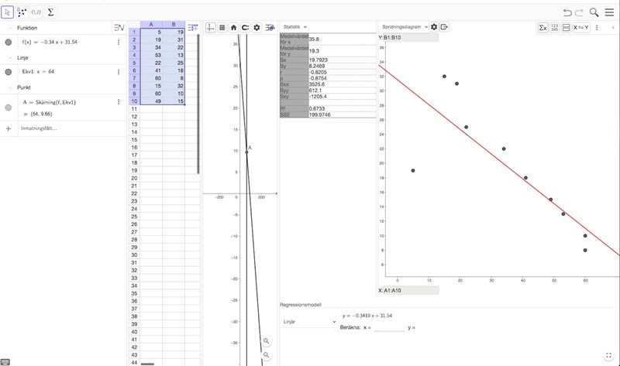This screenshot has width=620, height=366.
Task: Toggle visibility of point A
Action: pos(9,108)
